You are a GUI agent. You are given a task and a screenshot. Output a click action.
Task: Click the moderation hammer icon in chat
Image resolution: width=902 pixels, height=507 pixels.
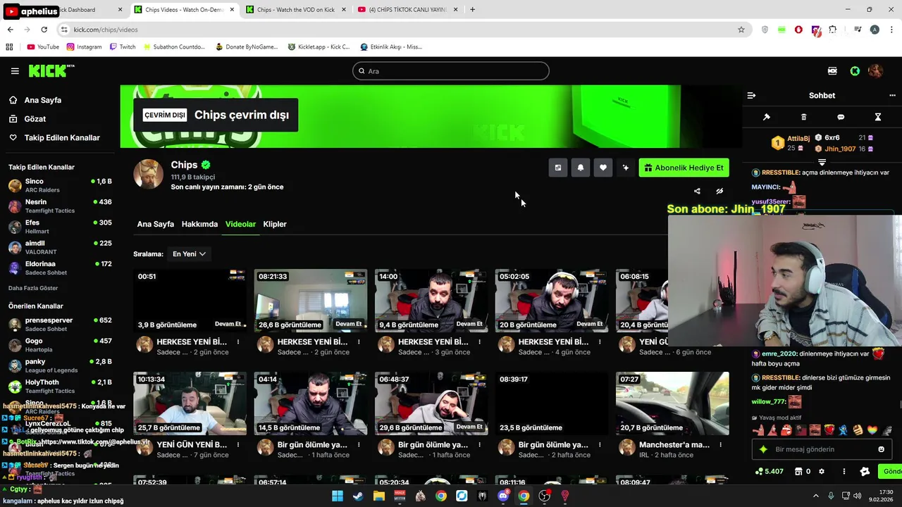tap(767, 117)
